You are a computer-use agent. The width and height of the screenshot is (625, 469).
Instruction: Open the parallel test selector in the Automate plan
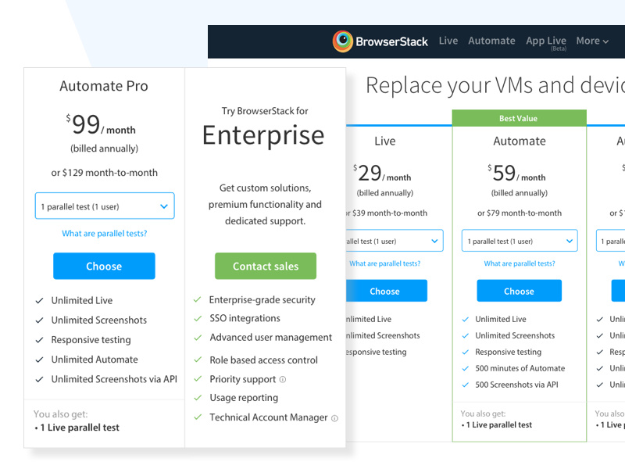click(519, 241)
